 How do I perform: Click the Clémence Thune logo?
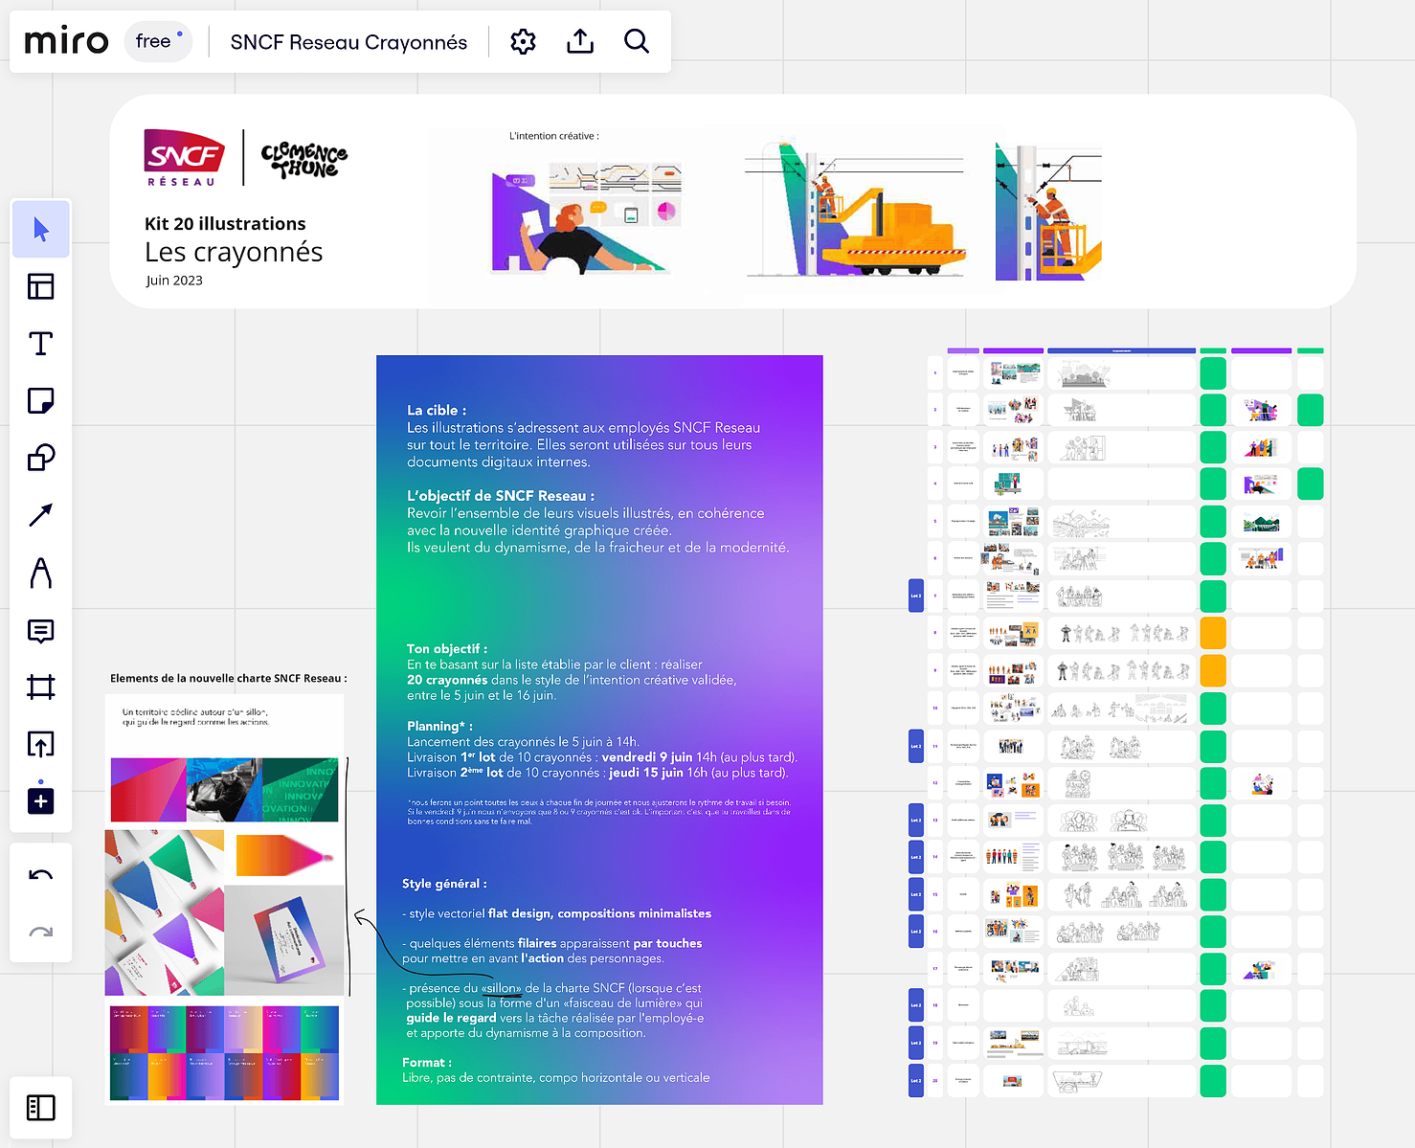coord(303,160)
